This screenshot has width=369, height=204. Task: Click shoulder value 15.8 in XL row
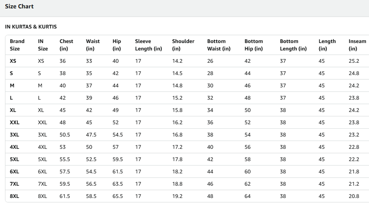(177, 110)
